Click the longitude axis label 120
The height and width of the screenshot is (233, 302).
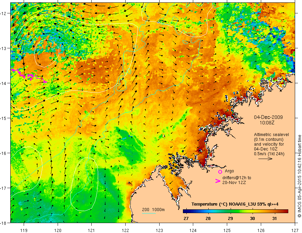tap(58, 230)
